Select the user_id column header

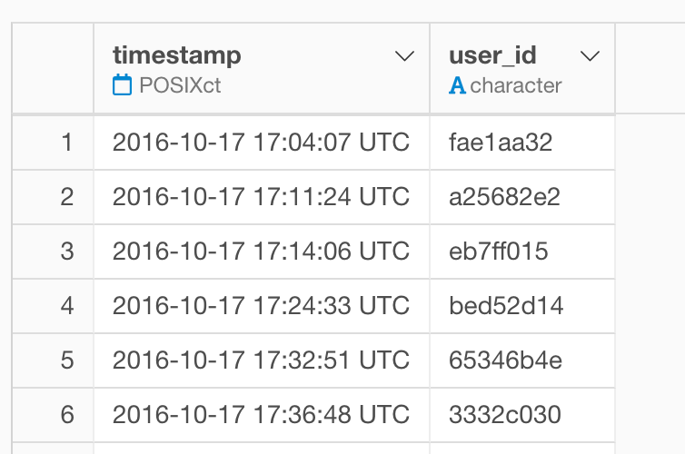click(522, 68)
